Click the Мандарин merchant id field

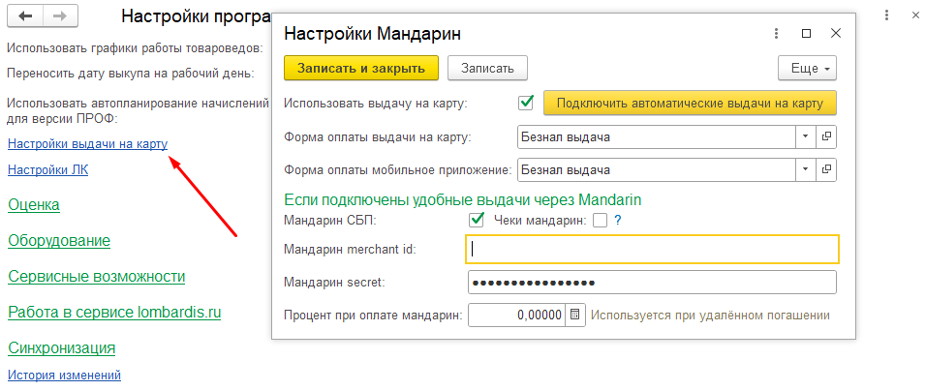(x=652, y=250)
